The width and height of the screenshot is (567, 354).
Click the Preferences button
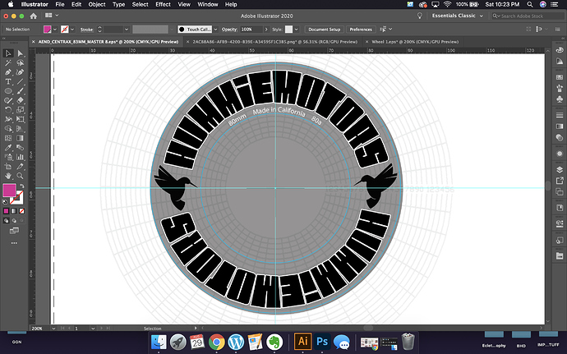tap(361, 30)
